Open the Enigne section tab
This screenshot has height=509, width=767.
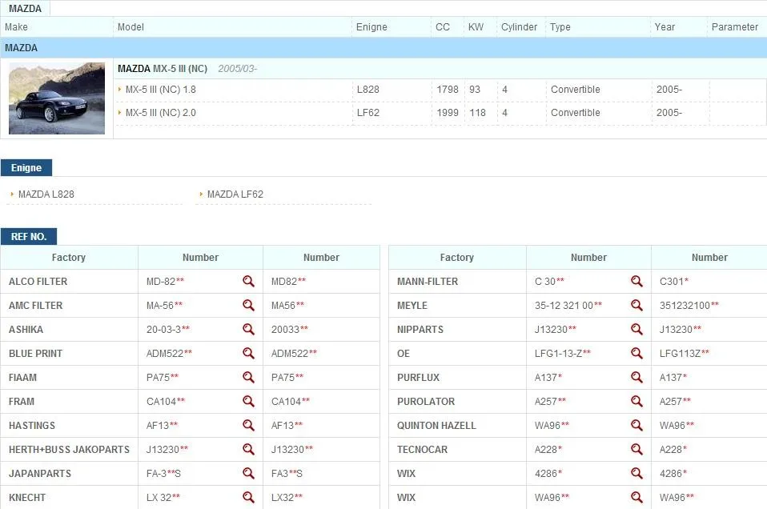coord(26,168)
